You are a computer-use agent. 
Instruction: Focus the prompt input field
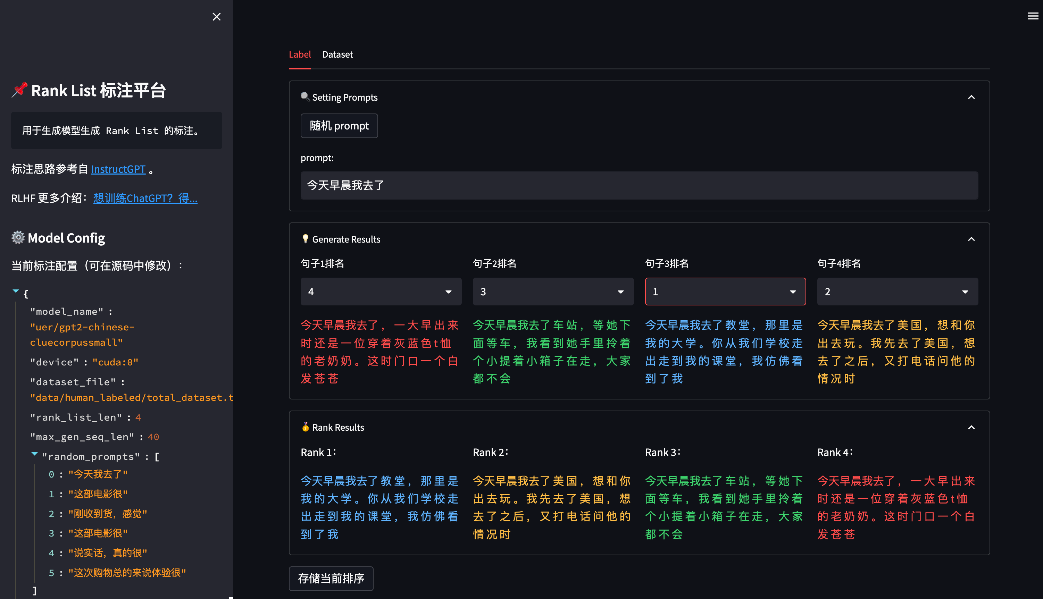pyautogui.click(x=639, y=186)
